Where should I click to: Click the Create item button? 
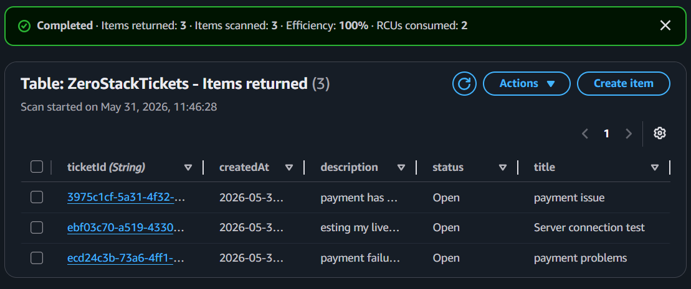pyautogui.click(x=624, y=83)
